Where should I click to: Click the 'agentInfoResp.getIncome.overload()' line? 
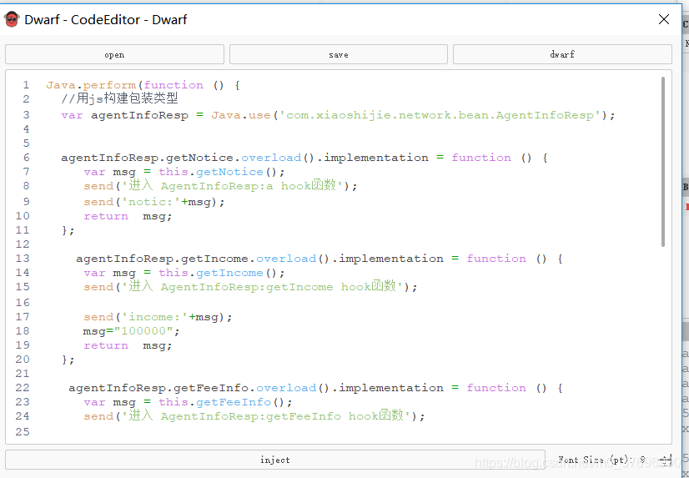[x=319, y=259]
